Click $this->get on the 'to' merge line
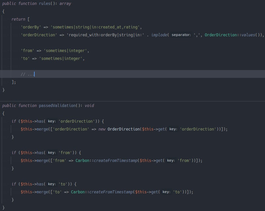 pyautogui.click(x=147, y=192)
